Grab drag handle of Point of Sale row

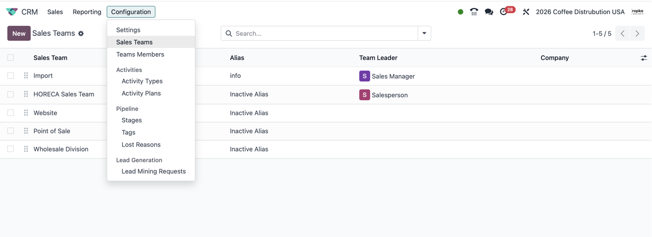(x=26, y=131)
